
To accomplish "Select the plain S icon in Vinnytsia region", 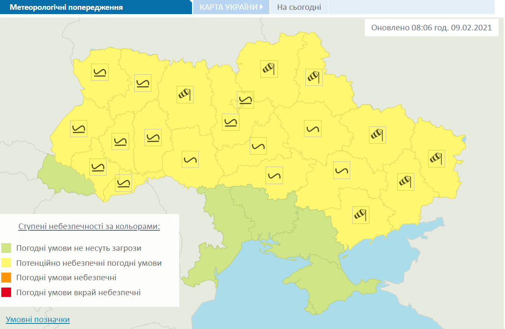I will 190,159.
